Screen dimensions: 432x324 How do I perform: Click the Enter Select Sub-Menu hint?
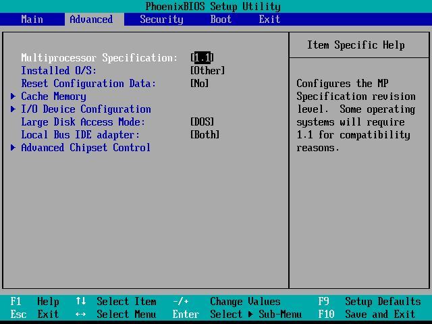point(237,314)
